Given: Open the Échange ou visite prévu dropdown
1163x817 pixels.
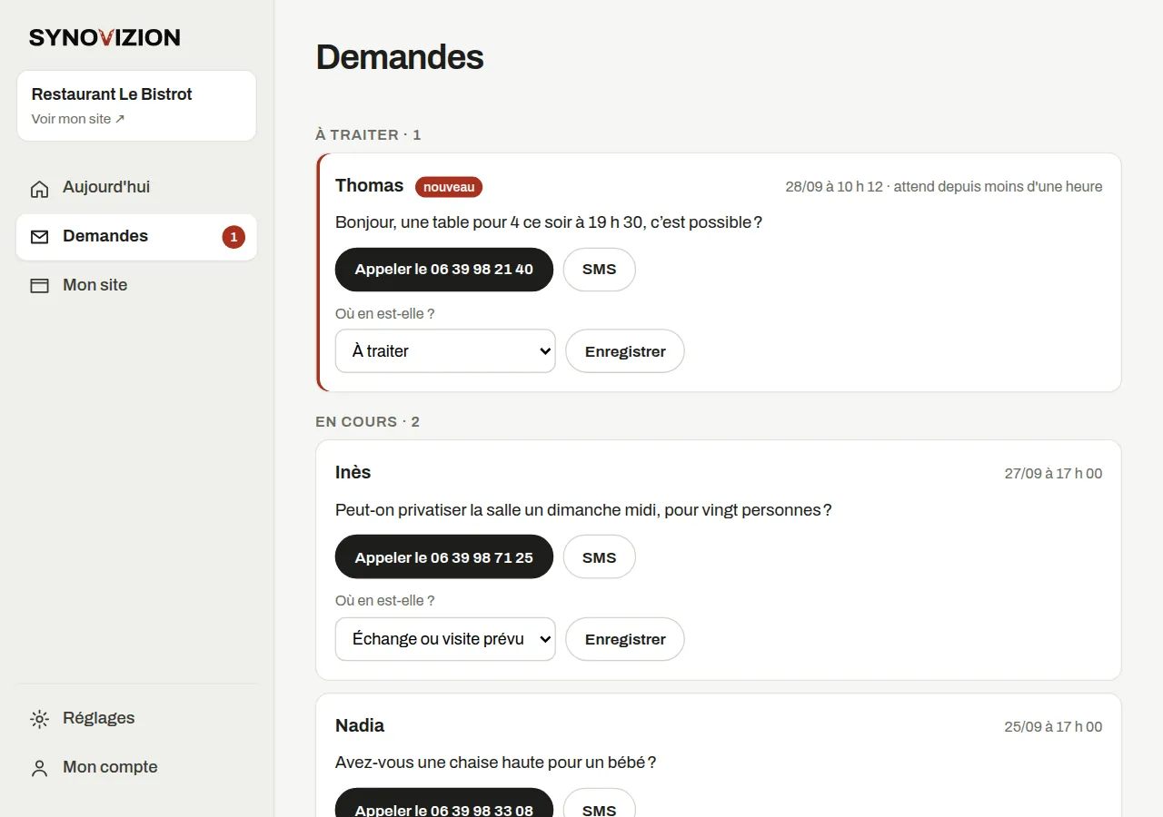Looking at the screenshot, I should (445, 639).
